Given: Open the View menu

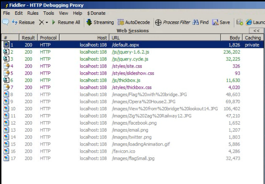Looking at the screenshot, I should point(64,13).
